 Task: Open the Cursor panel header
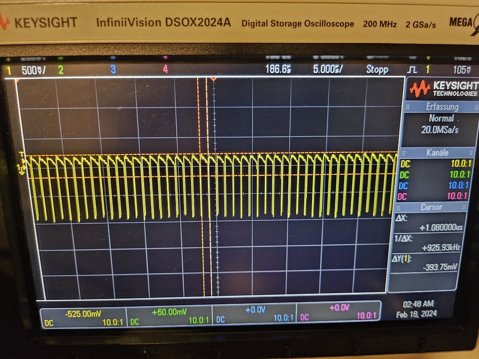431,207
